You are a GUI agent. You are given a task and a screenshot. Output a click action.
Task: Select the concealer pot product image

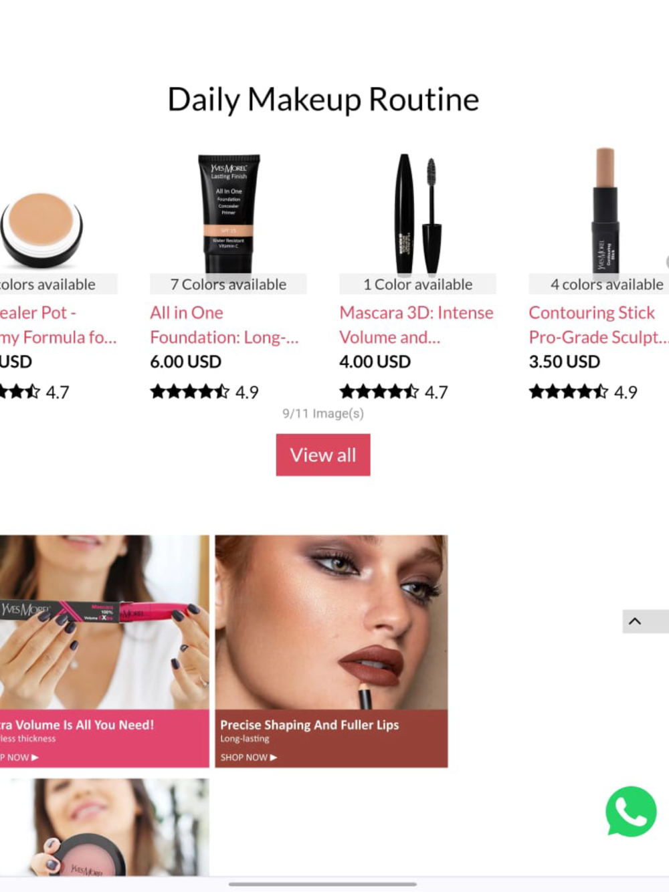click(41, 231)
